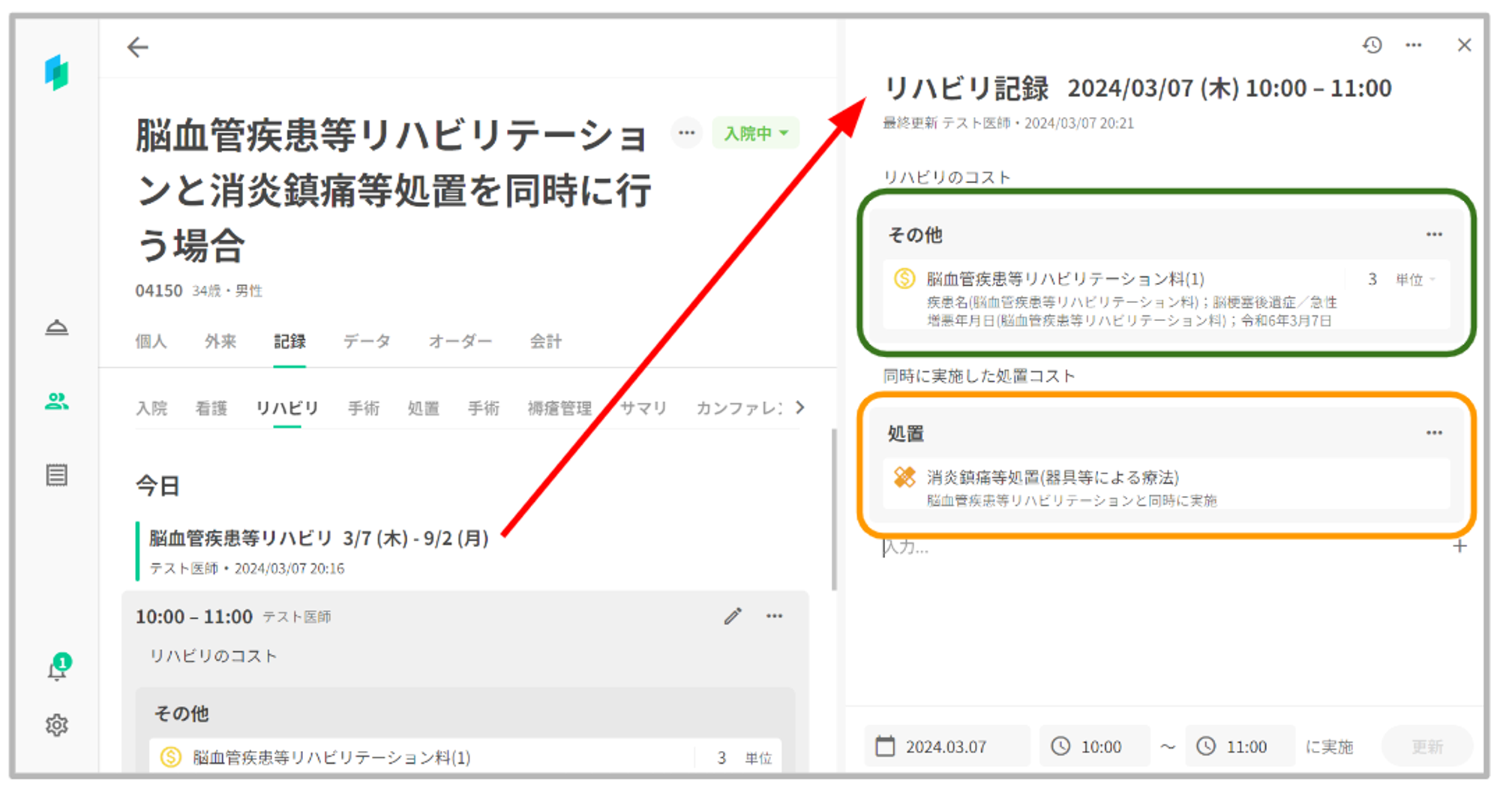1500x790 pixels.
Task: Click the clock icon by 11:00
Action: (x=1206, y=746)
